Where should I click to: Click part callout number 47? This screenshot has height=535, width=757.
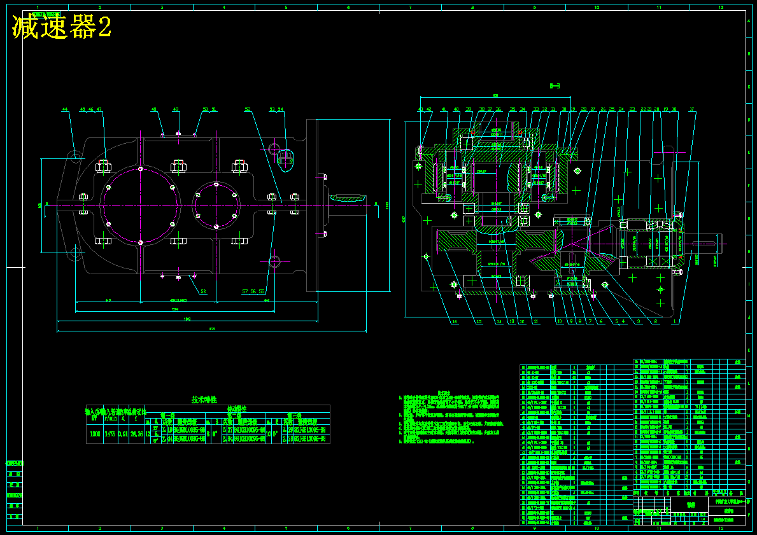click(x=99, y=109)
